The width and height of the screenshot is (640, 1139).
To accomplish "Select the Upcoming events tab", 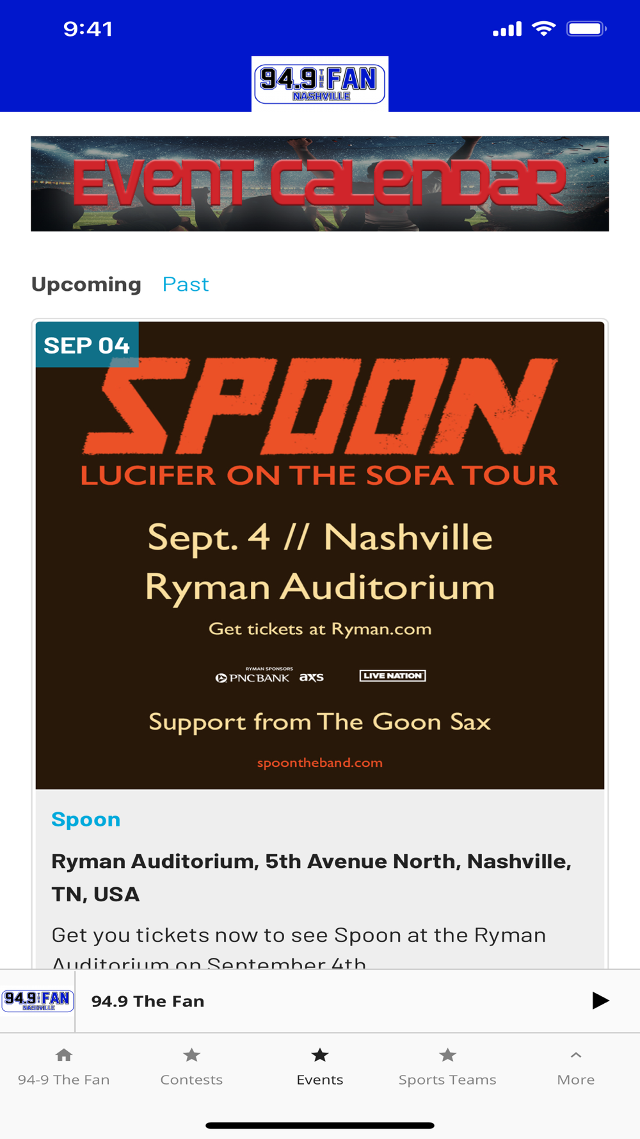I will [86, 284].
